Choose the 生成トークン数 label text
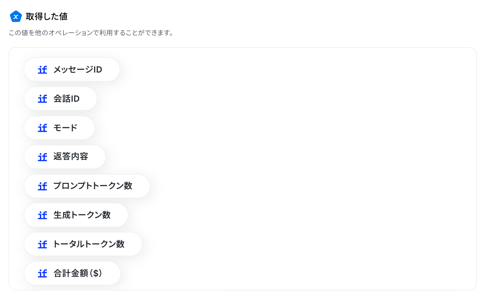Screen dimensions: 492x298 82,215
